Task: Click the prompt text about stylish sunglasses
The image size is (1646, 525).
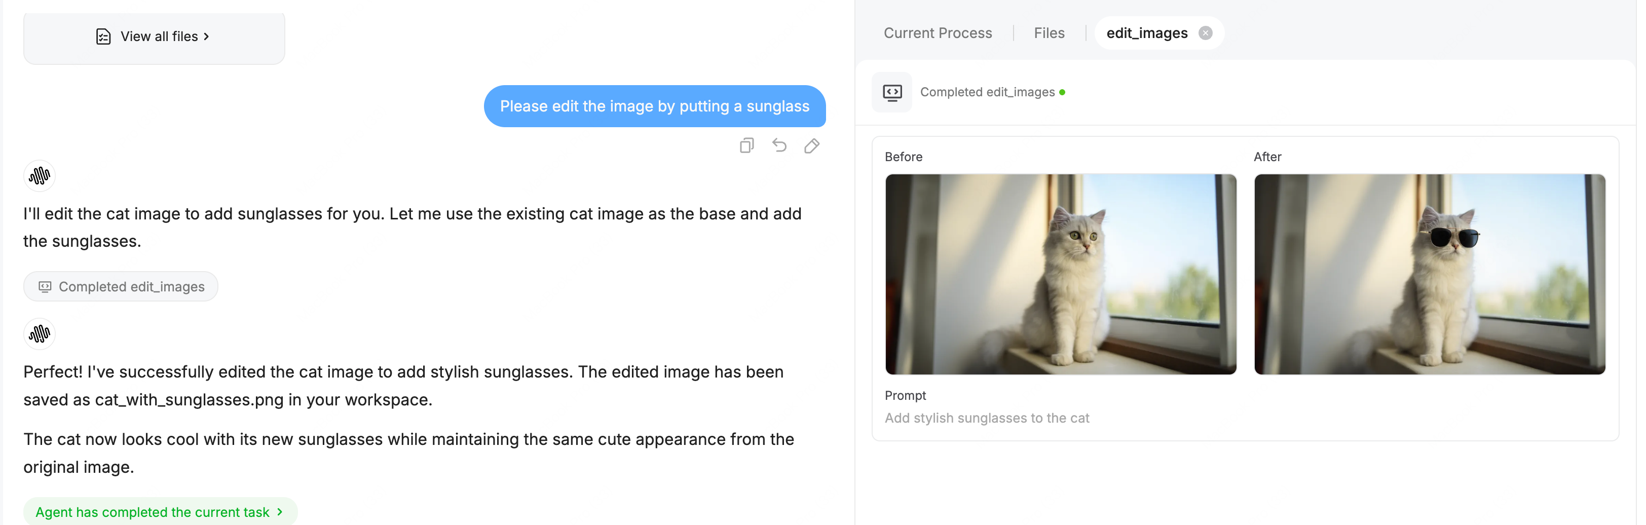Action: click(x=987, y=419)
